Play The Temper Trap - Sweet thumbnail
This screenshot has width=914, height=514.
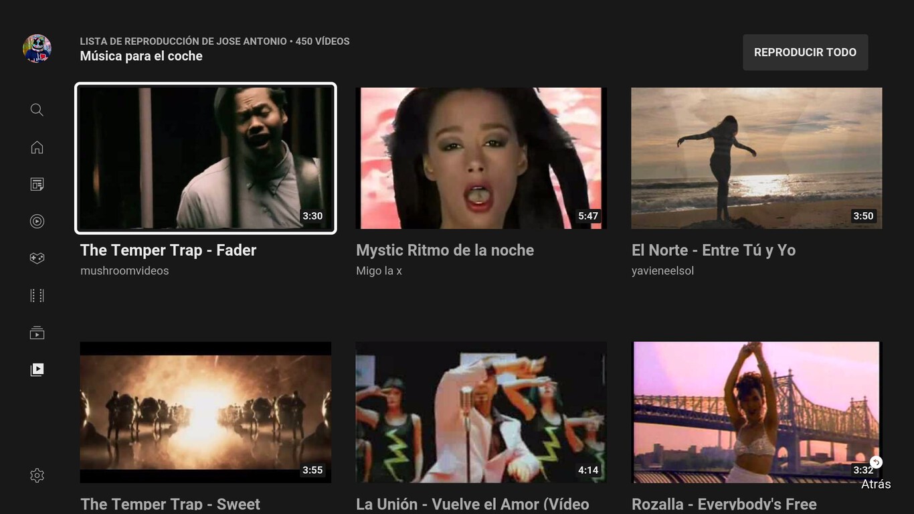205,412
